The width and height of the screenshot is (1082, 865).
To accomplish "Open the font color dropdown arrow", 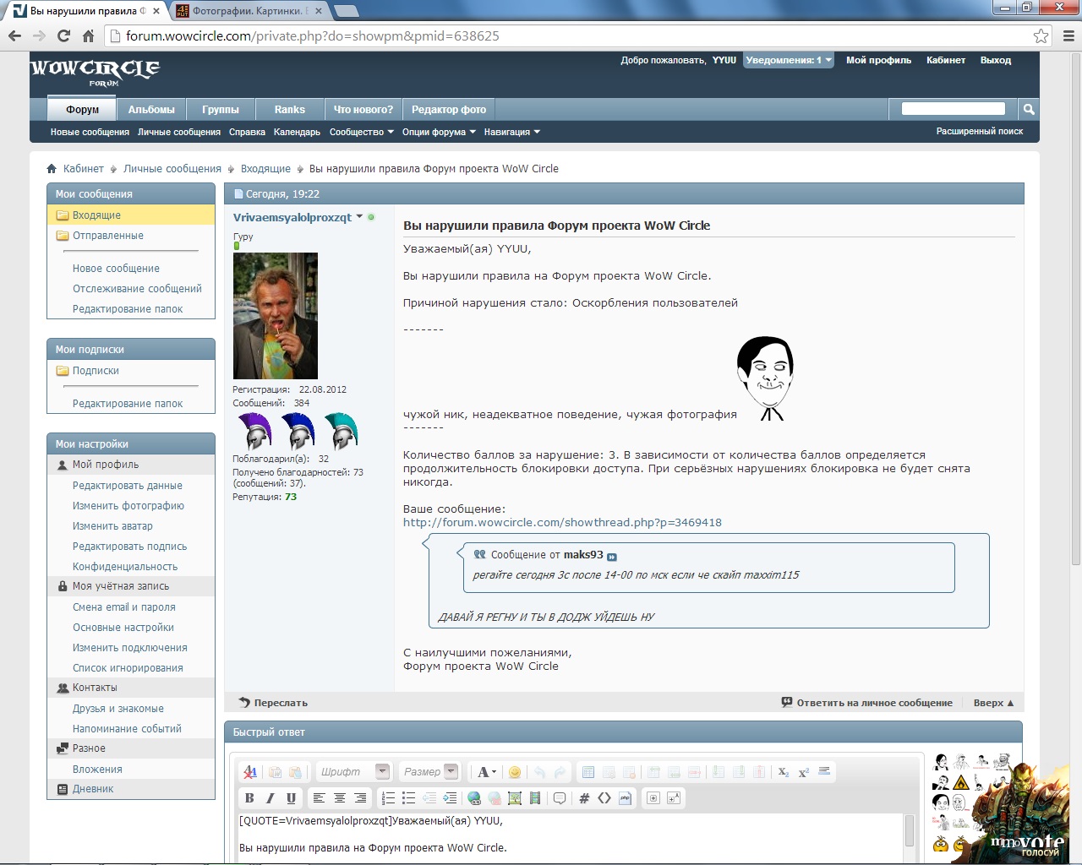I will pos(494,772).
